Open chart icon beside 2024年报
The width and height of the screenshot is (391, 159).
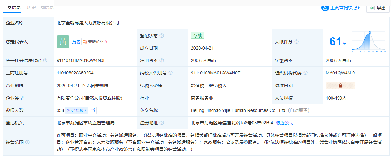tap(93, 110)
